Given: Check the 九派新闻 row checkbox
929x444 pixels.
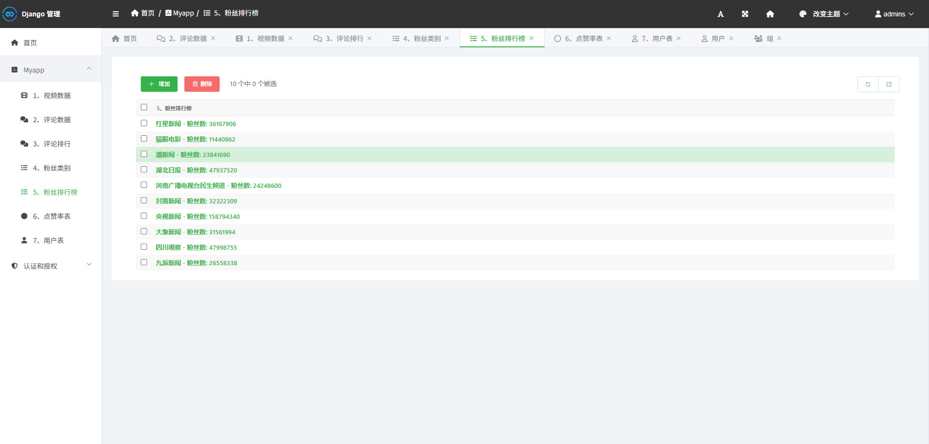Looking at the screenshot, I should point(144,262).
